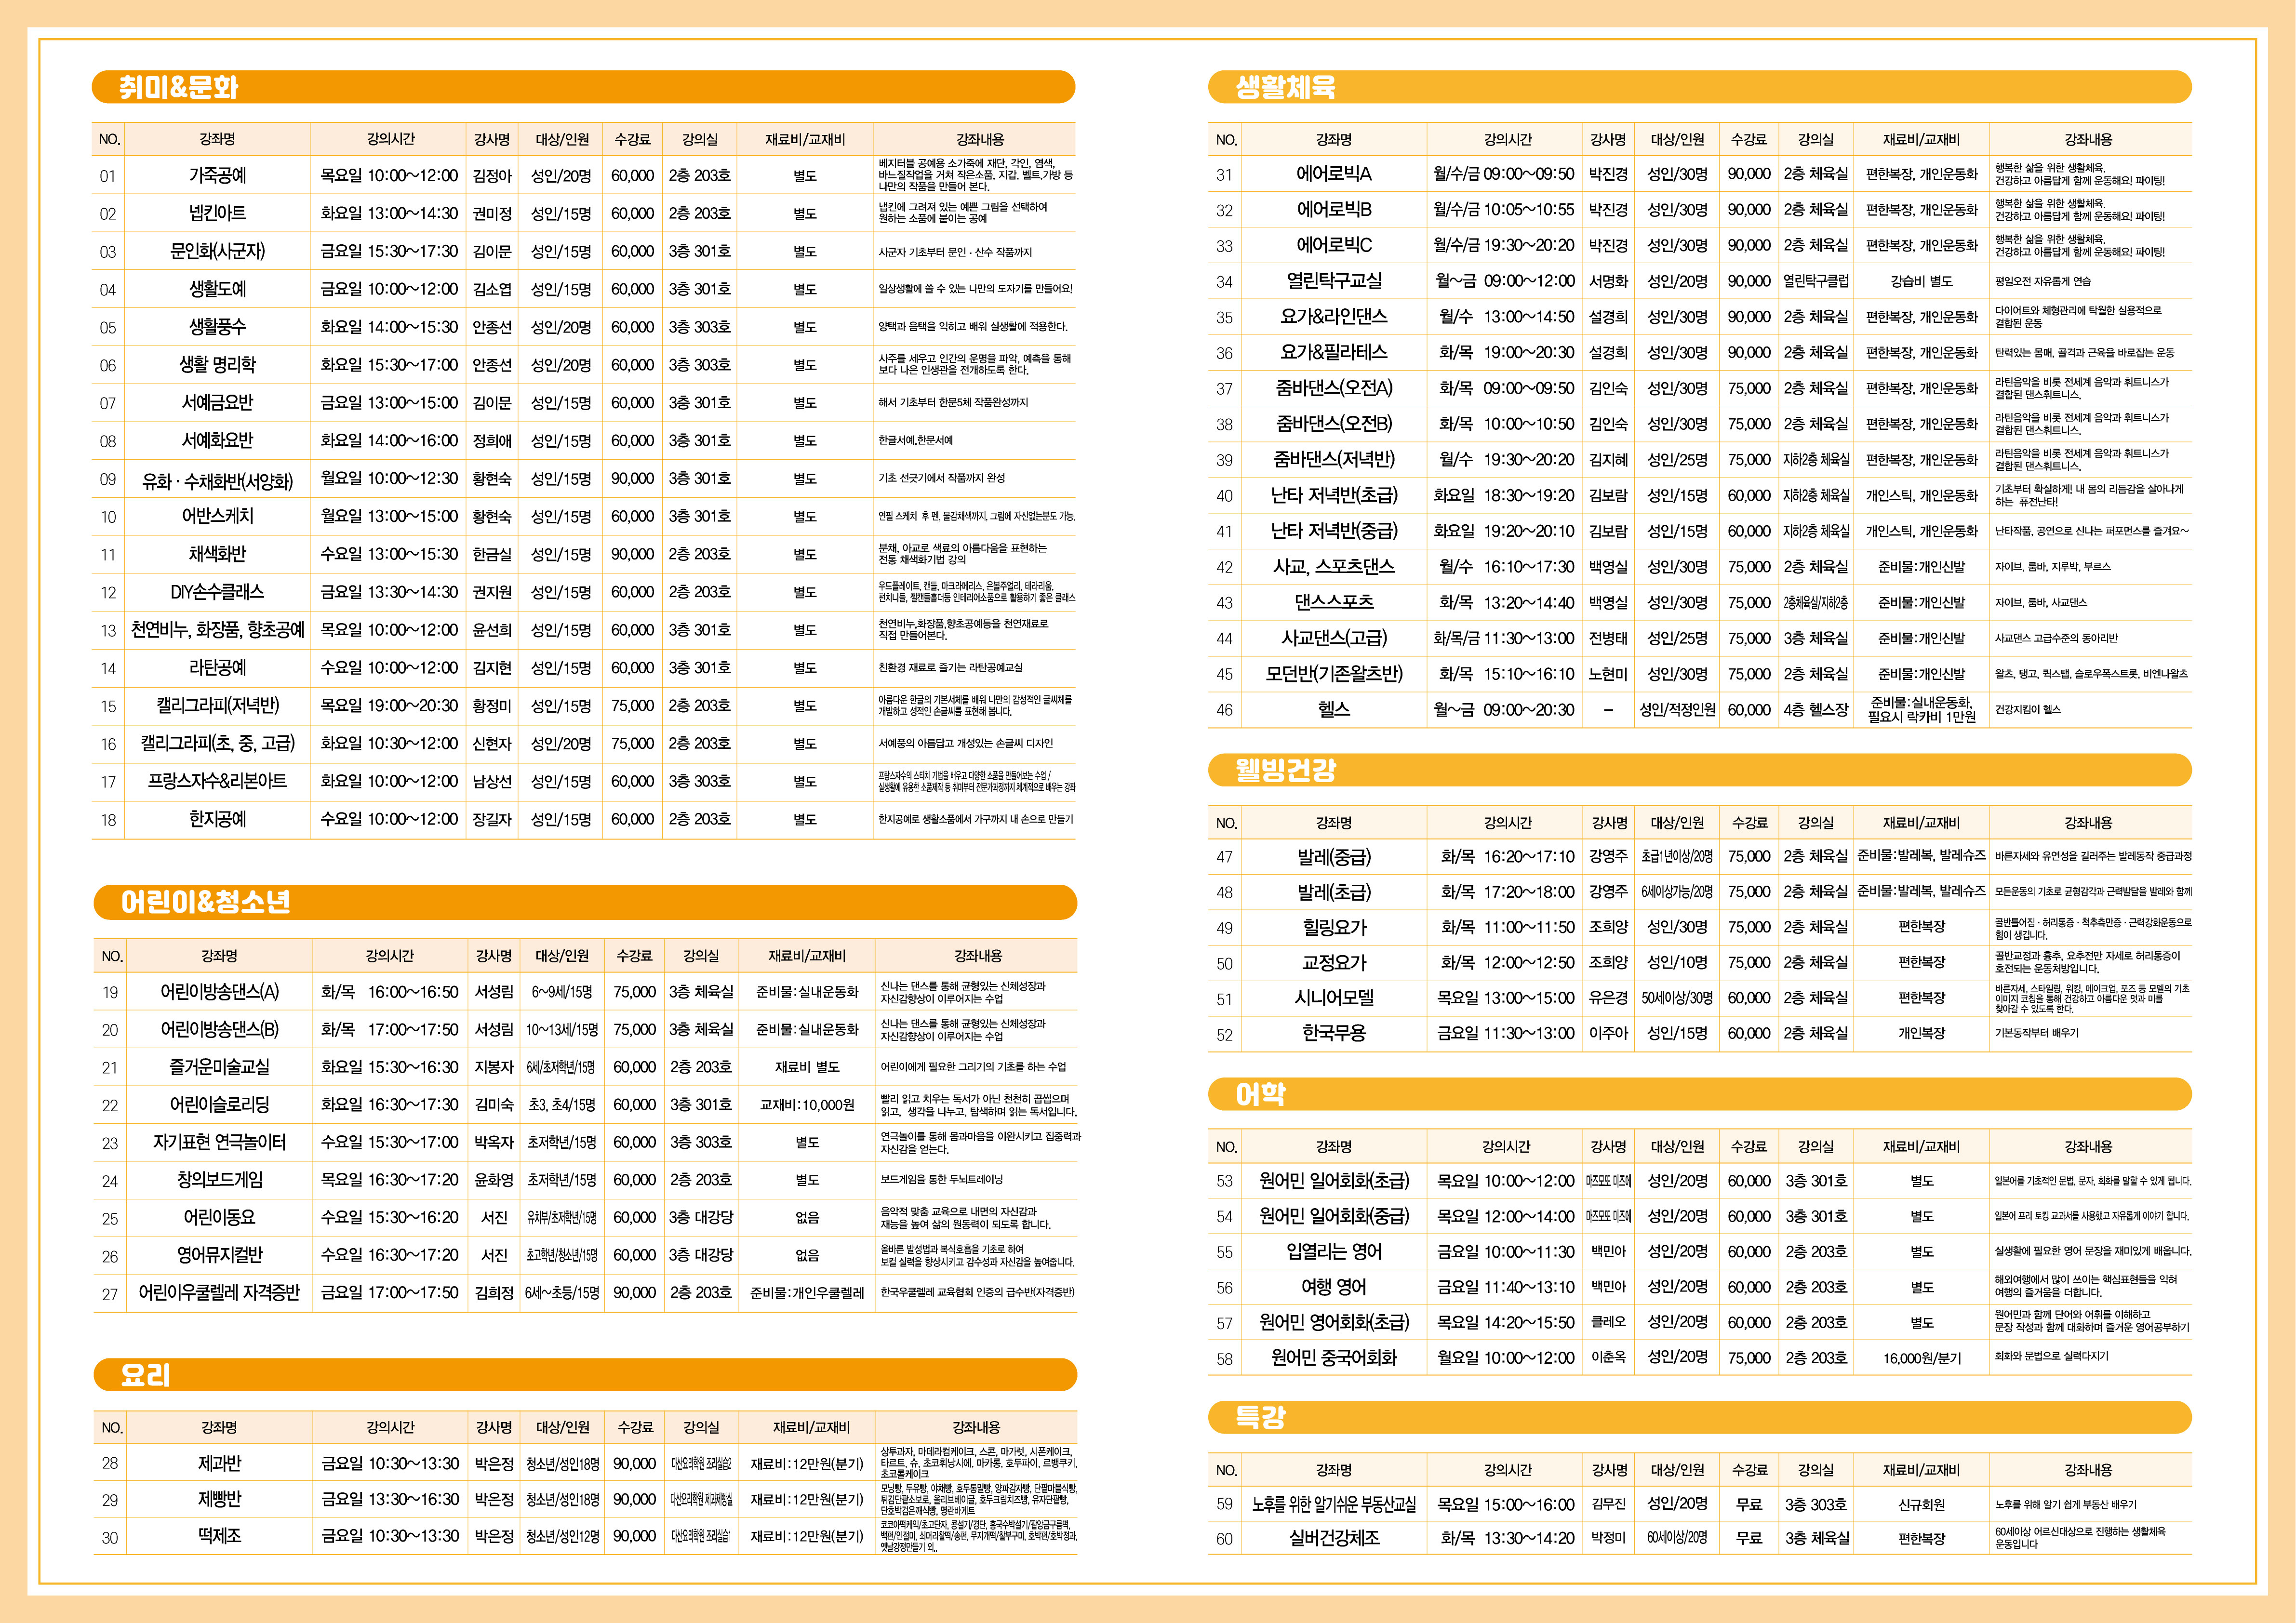
Task: Select the 힐링요가 course name
Action: coord(1333,927)
